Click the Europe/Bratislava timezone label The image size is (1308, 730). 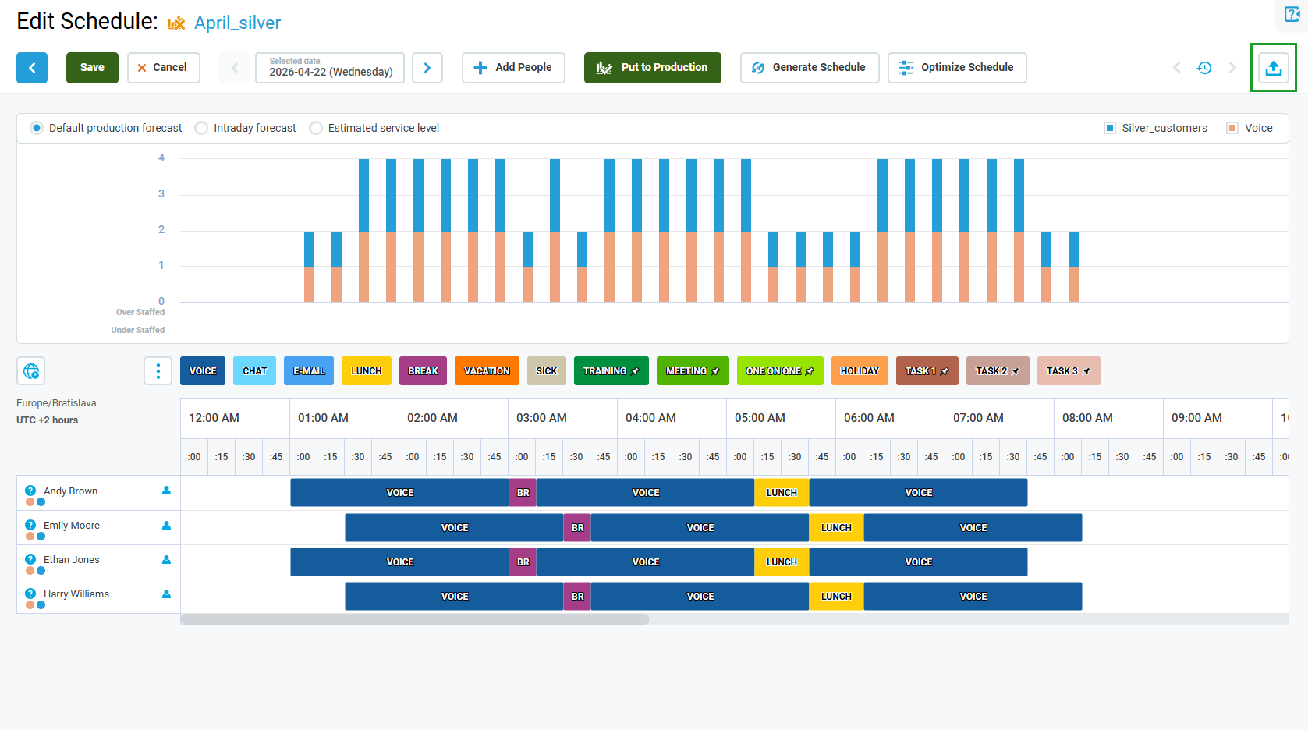click(56, 403)
